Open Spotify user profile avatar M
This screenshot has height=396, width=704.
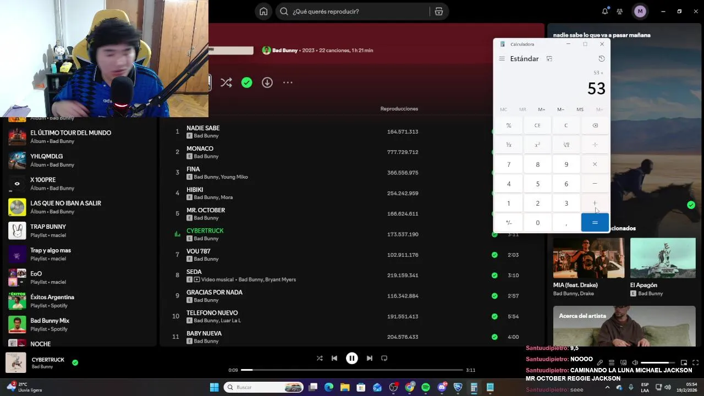point(640,12)
